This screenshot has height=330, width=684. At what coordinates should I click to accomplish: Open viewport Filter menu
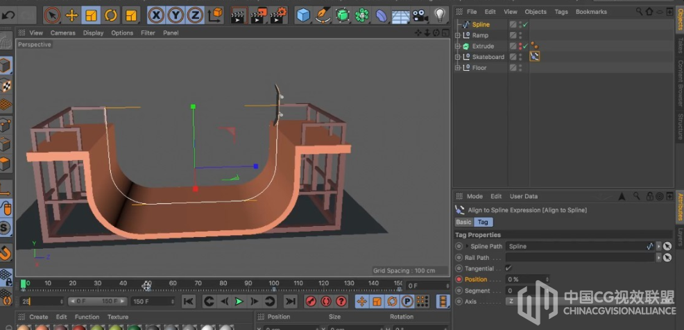coord(148,33)
